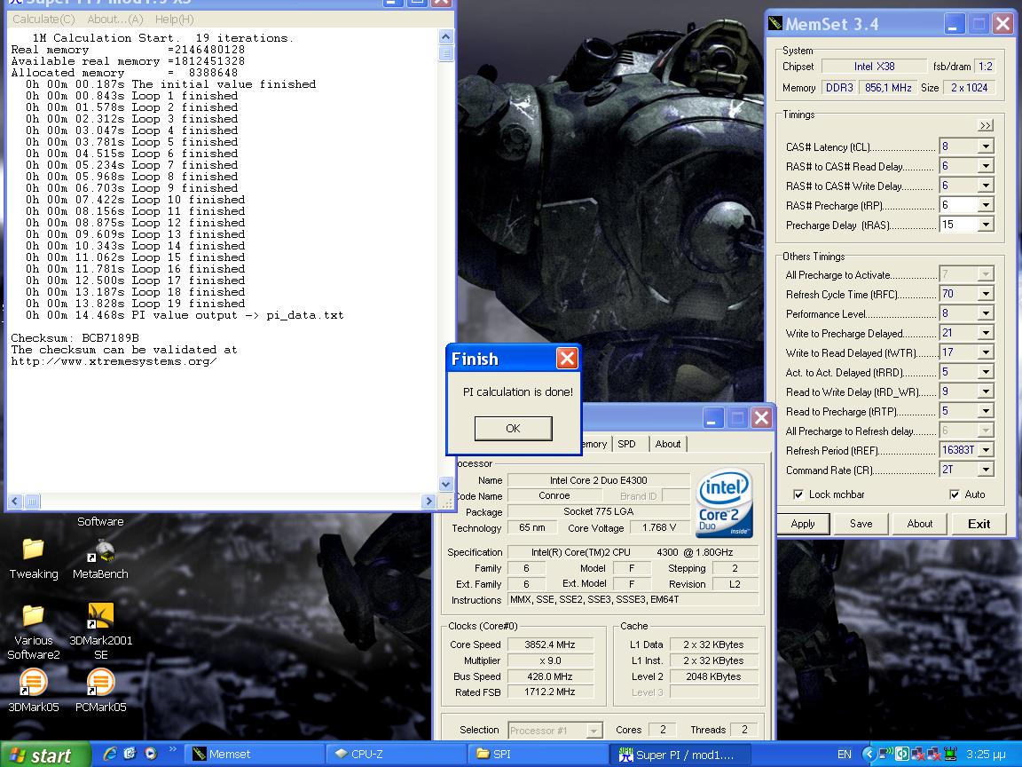
Task: Switch to the About tab in CPU-Z
Action: (668, 444)
